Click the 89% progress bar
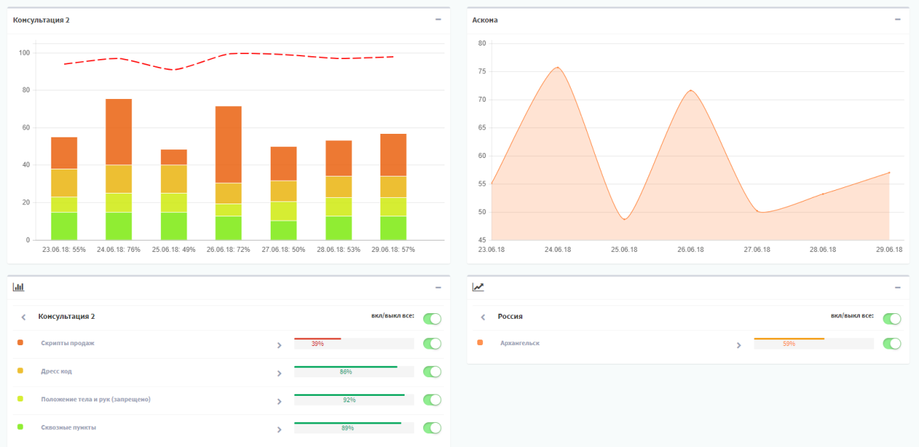 coord(354,428)
